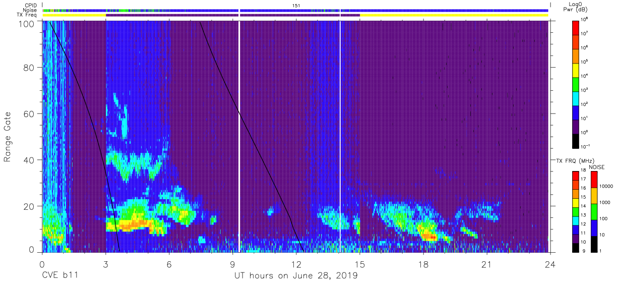Click the 80 tick on Range Gate axis
The width and height of the screenshot is (619, 286).
click(x=28, y=68)
